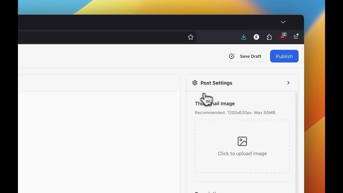343x193 pixels.
Task: Publish the post
Action: click(284, 56)
